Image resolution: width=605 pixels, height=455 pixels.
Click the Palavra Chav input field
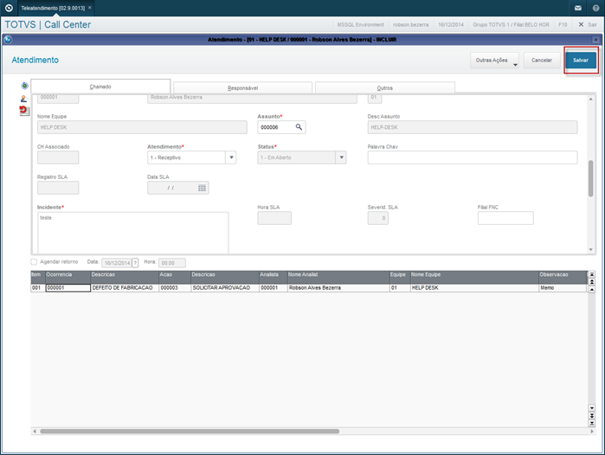(473, 157)
